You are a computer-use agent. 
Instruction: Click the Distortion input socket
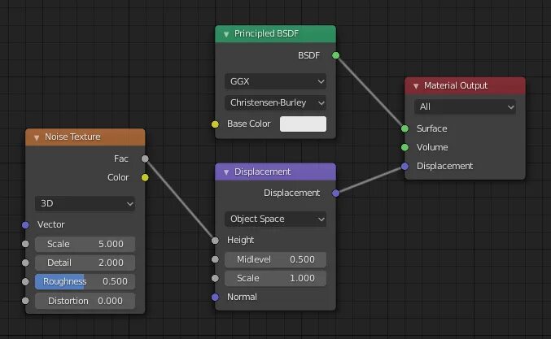pos(25,301)
